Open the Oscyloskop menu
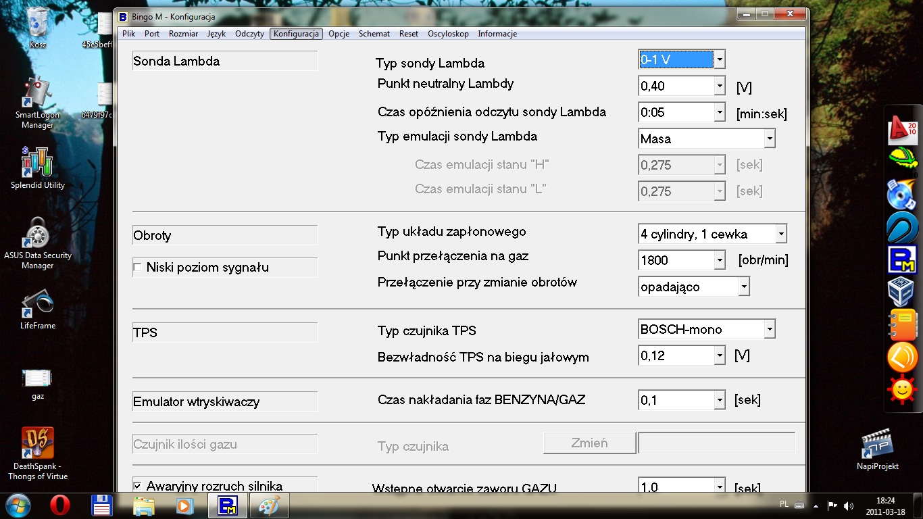Image resolution: width=923 pixels, height=519 pixels. tap(448, 34)
